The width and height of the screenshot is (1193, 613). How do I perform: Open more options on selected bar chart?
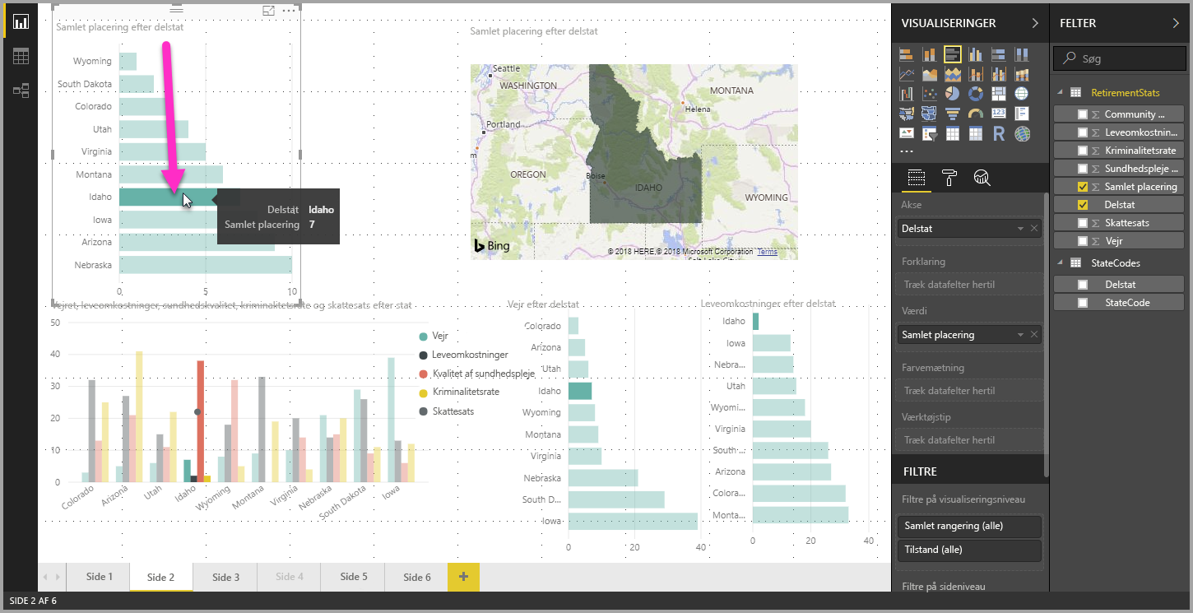click(288, 11)
